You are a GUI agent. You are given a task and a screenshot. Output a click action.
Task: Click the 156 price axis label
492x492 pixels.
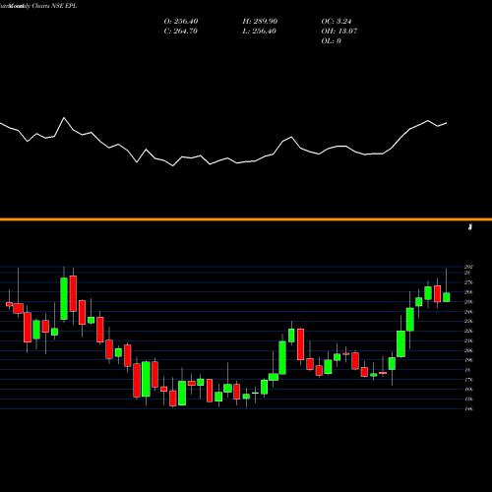[468, 400]
